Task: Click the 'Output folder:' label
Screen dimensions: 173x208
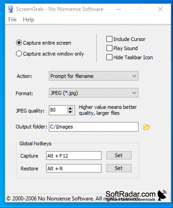Action: tap(31, 127)
